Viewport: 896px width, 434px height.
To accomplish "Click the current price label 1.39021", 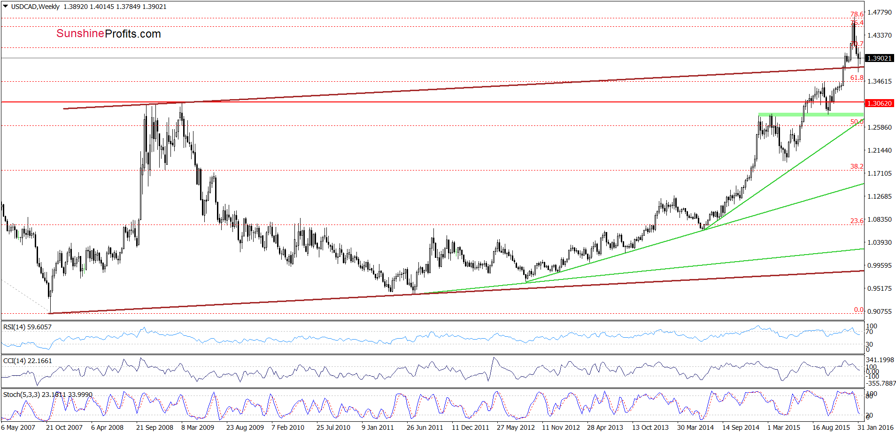I will (x=879, y=58).
